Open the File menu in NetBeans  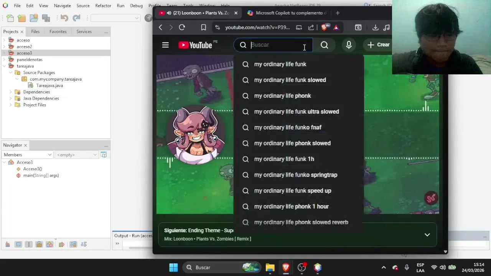[17, 6]
